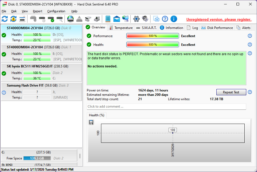Click the C: (237.5 GB) partition row
The width and height of the screenshot is (257, 172).
tap(39, 155)
